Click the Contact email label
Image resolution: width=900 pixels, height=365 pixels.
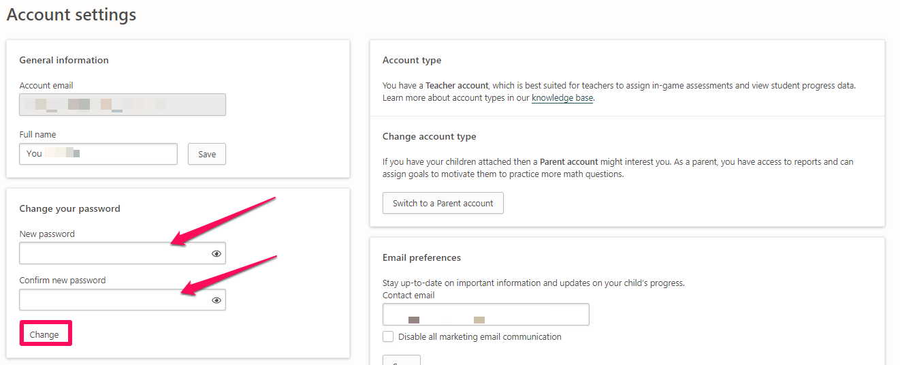click(408, 295)
